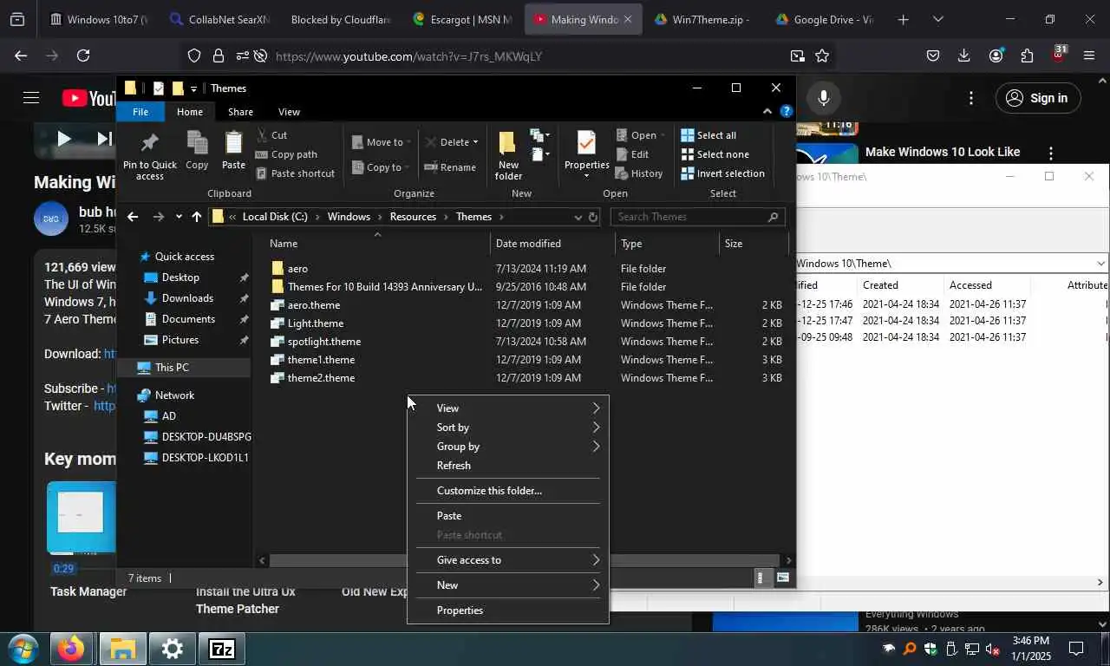Choose Customize this folder
This screenshot has height=666, width=1110.
[508, 491]
